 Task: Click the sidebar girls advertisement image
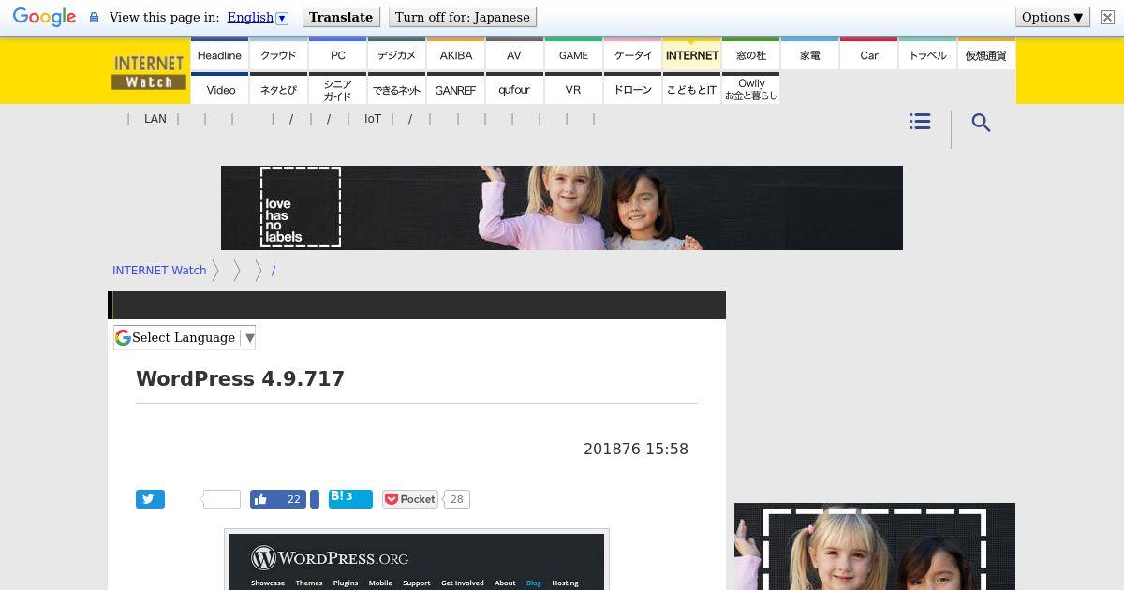(x=875, y=547)
